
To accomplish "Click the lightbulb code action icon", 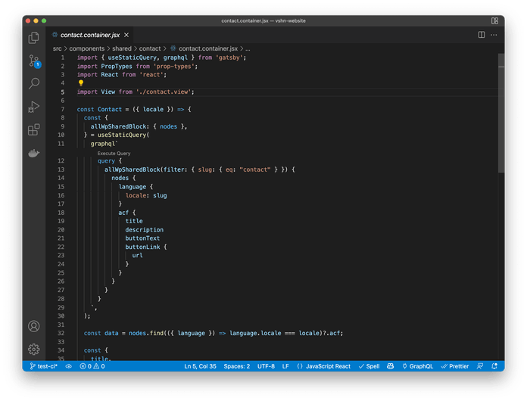I will tap(81, 83).
